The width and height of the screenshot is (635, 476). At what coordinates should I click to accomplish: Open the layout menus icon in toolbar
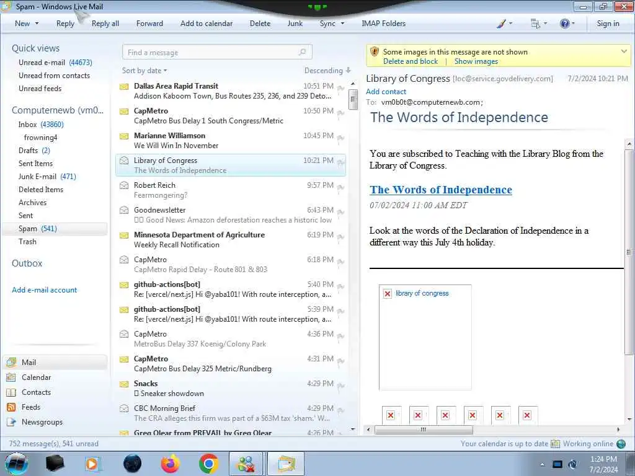535,24
